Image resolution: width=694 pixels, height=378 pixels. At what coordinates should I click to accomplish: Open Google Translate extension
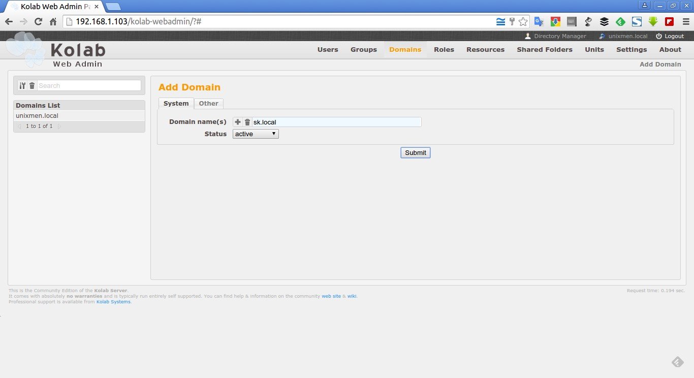(539, 22)
